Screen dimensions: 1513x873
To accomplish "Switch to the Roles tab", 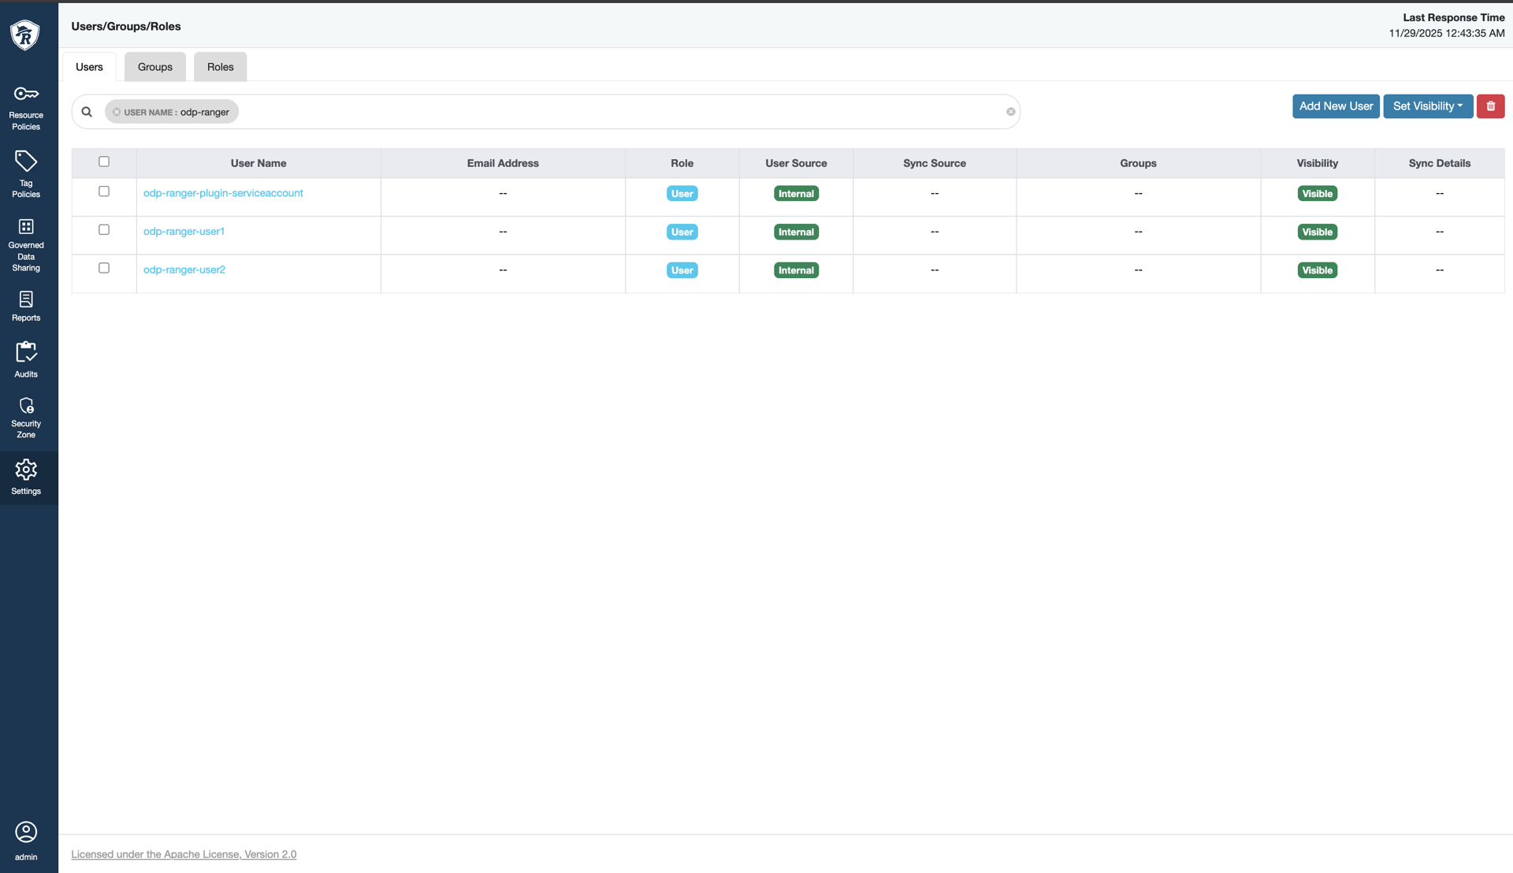I will [x=220, y=67].
